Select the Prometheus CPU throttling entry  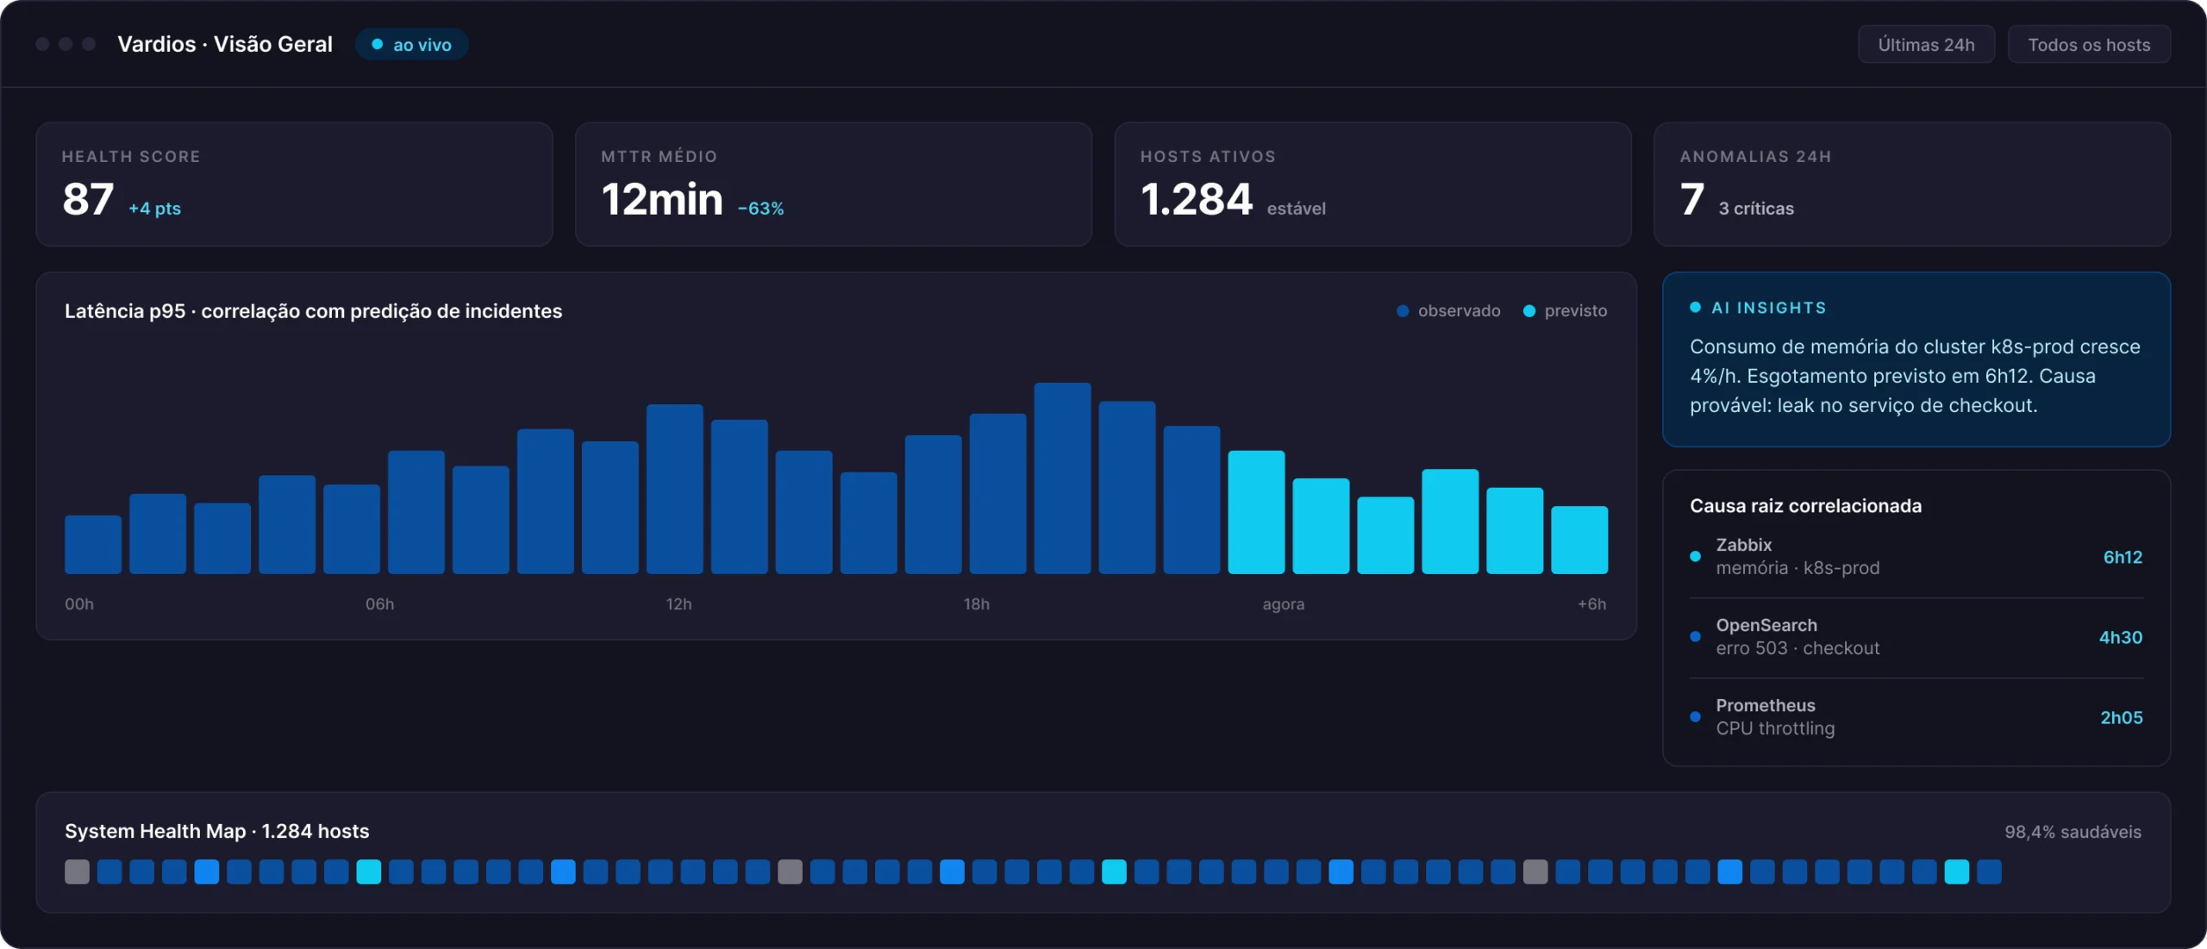click(1916, 717)
